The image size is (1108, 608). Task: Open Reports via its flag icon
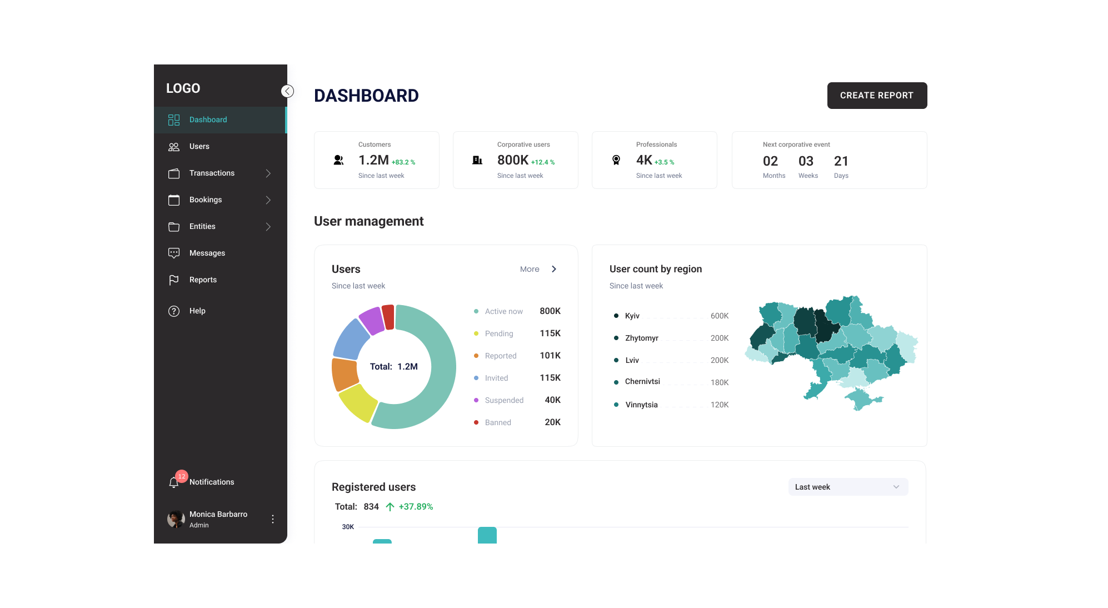tap(174, 280)
